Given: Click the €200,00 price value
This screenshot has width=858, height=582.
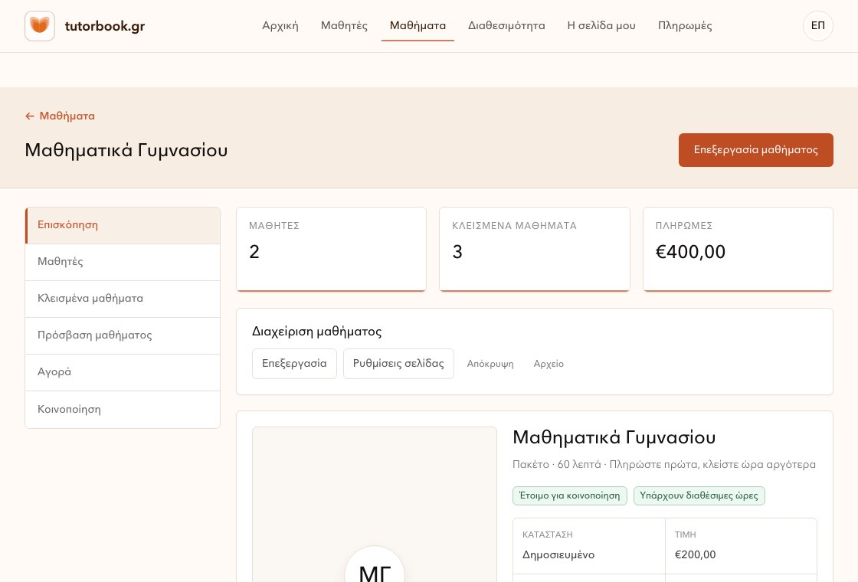Looking at the screenshot, I should tap(695, 554).
